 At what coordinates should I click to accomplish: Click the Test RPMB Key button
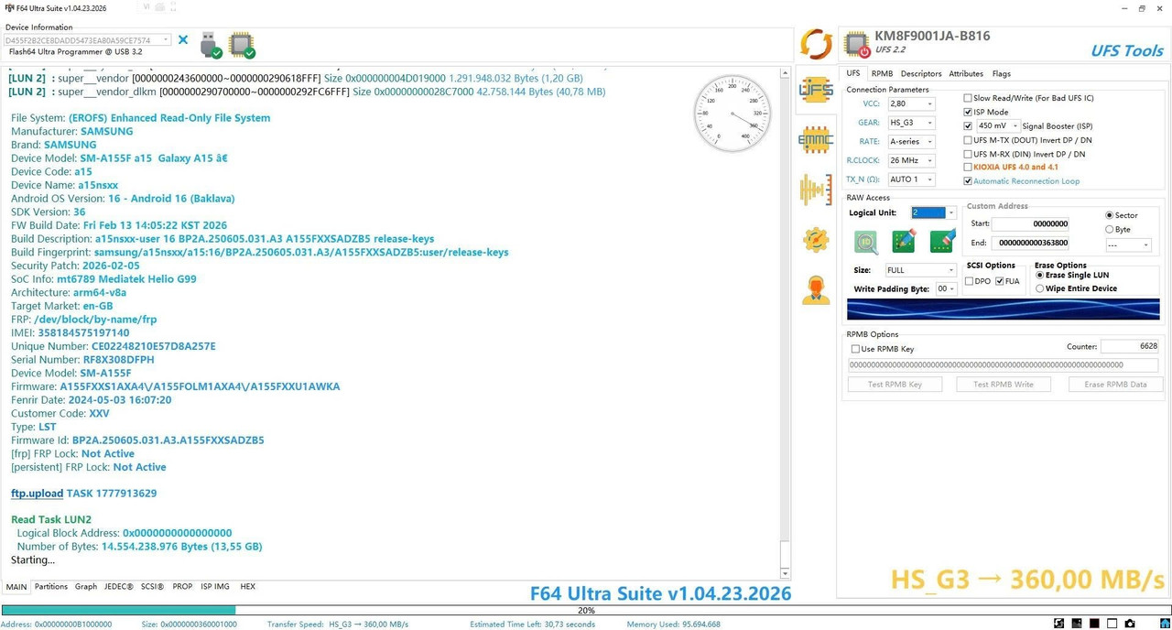tap(895, 385)
